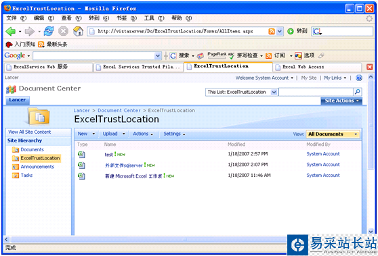Open the Site Actions menu
The width and height of the screenshot is (378, 256).
(x=341, y=101)
